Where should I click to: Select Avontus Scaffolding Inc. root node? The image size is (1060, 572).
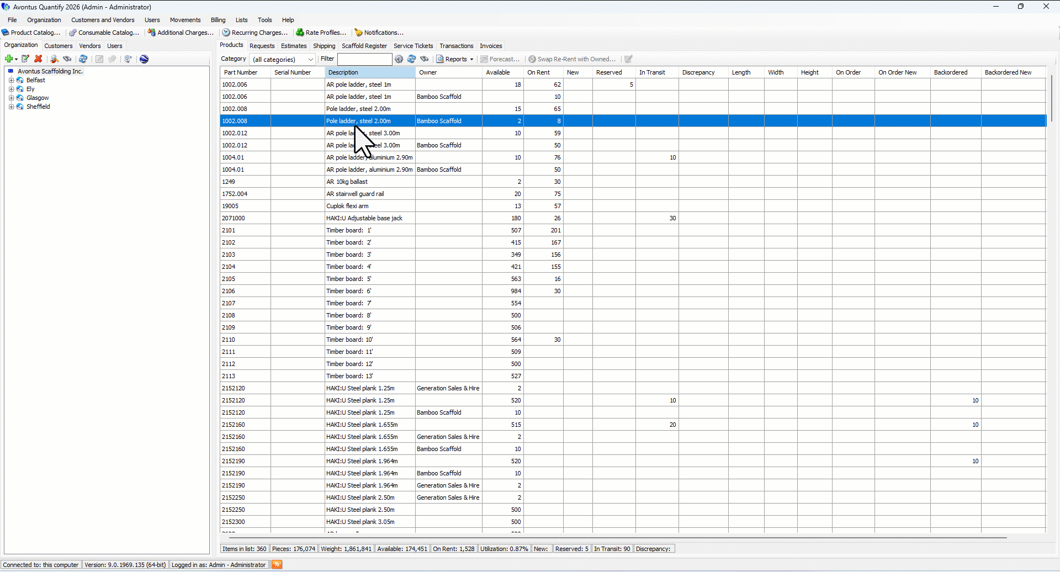pos(50,71)
